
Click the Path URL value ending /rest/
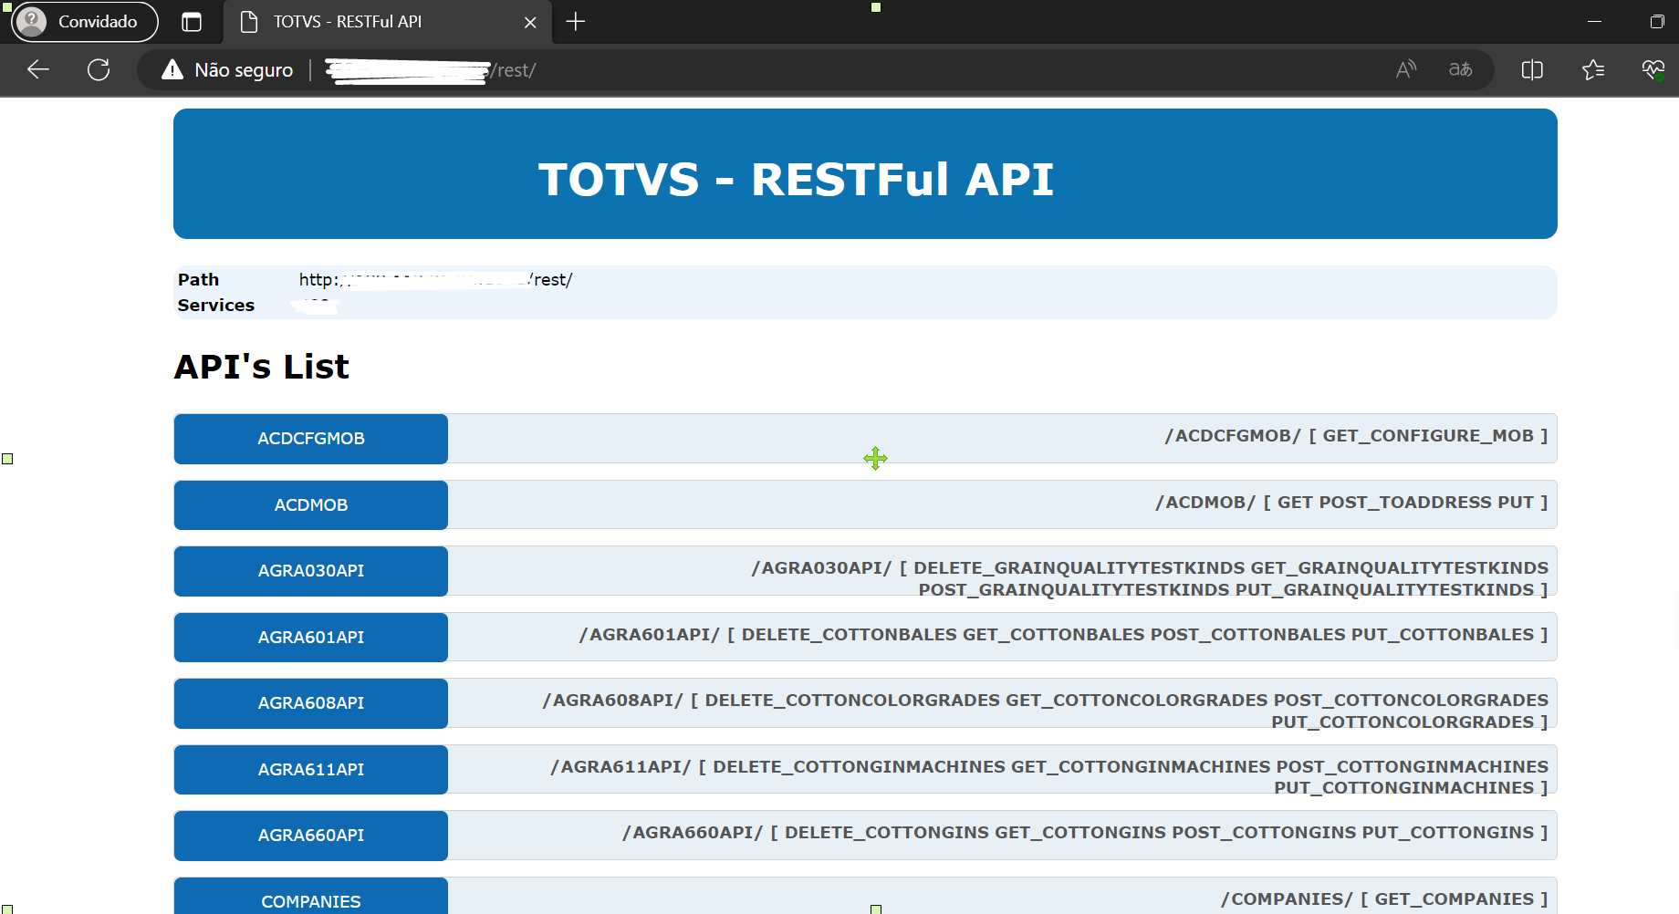[435, 280]
